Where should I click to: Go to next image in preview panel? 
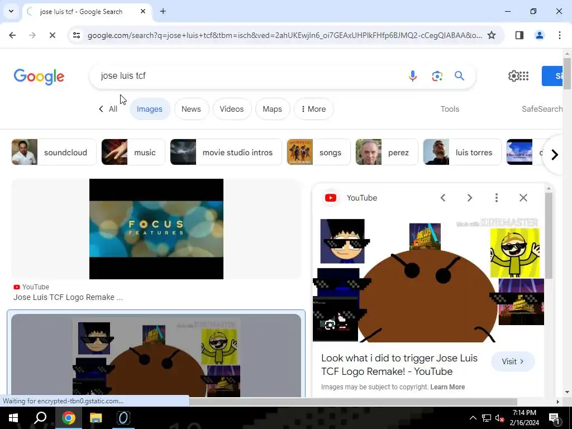point(469,198)
